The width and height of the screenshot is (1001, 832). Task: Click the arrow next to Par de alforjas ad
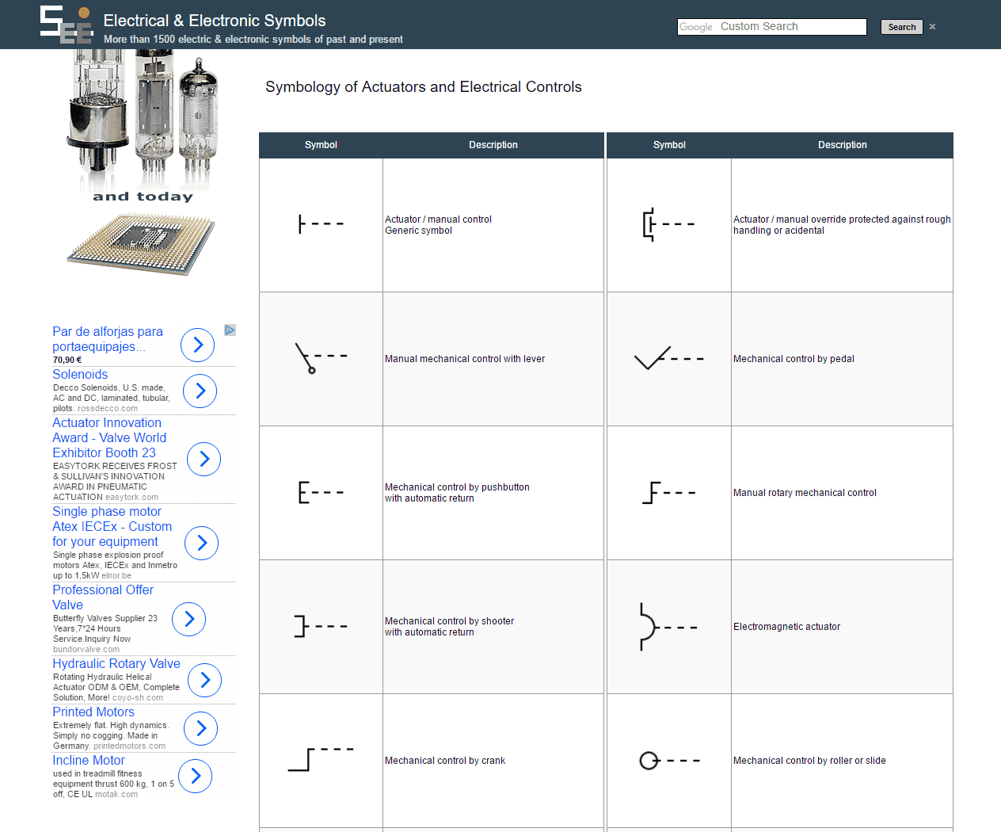point(198,345)
